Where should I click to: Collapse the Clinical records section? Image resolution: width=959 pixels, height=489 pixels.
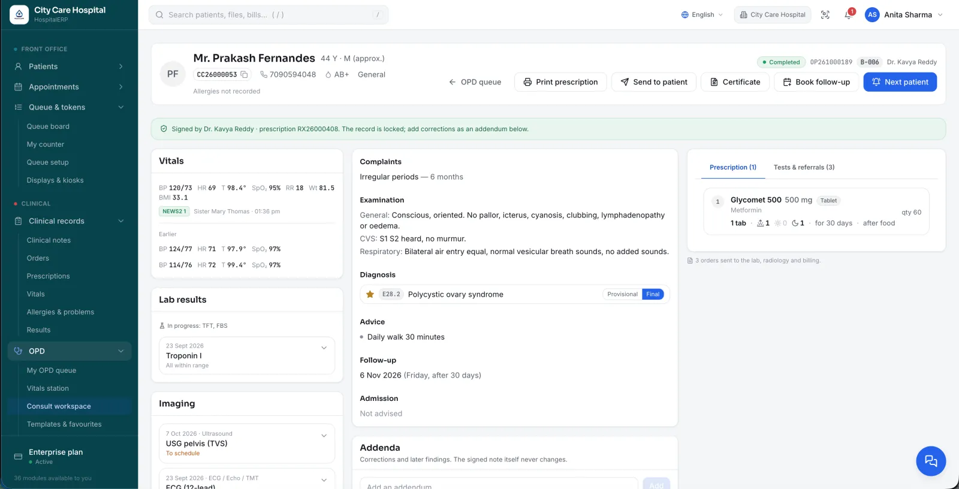pyautogui.click(x=70, y=221)
